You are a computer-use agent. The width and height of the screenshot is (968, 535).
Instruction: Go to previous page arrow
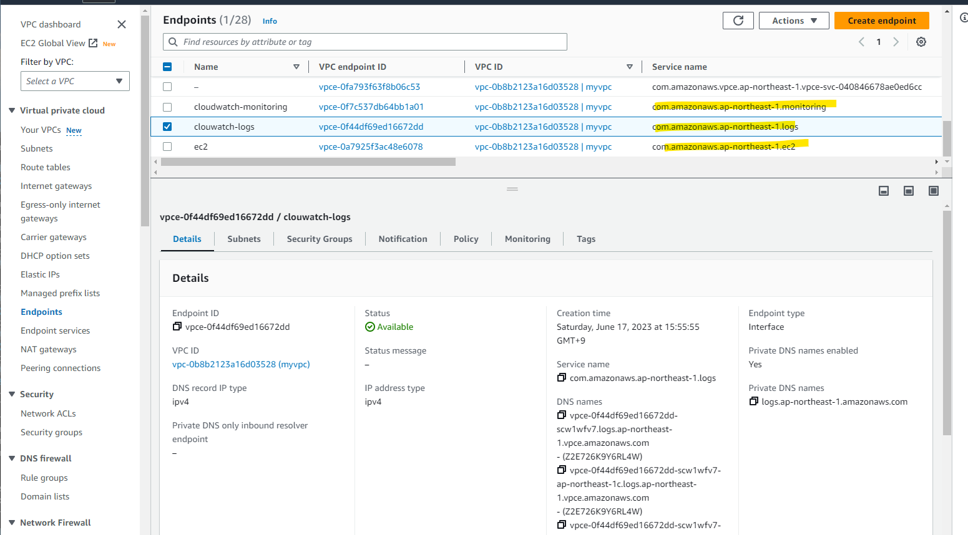861,42
